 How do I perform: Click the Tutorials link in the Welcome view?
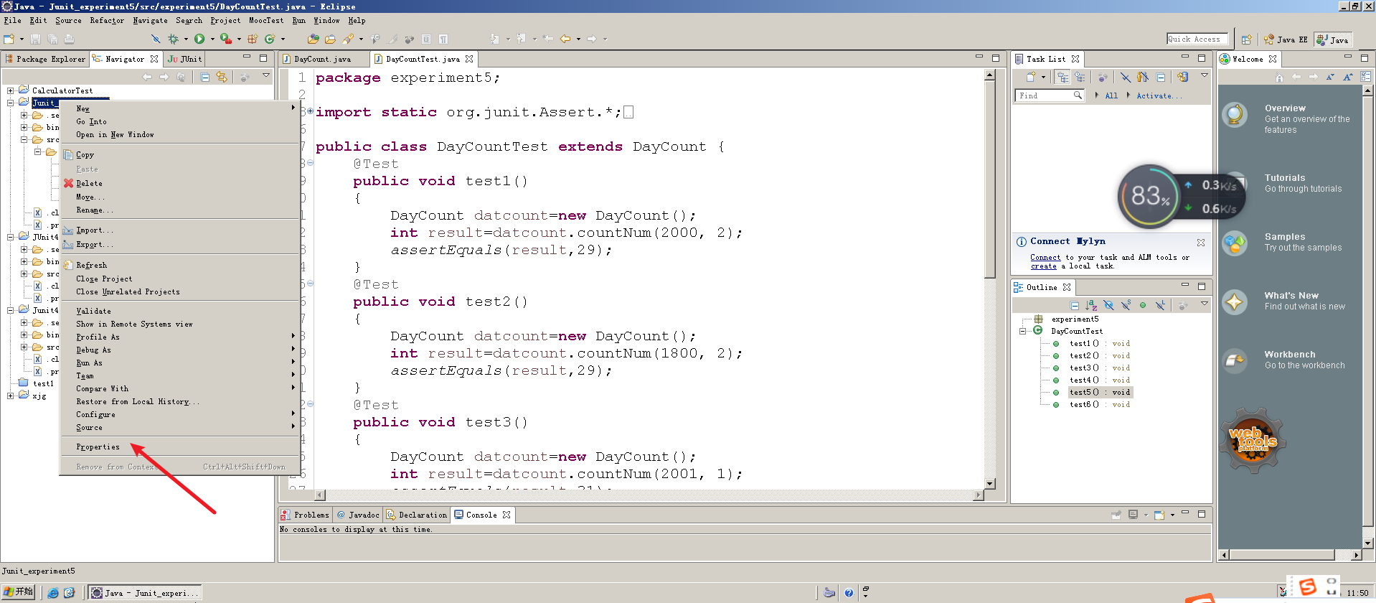(1285, 177)
